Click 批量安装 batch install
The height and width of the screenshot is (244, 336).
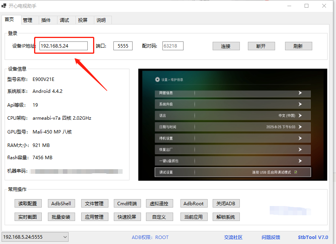(61, 217)
